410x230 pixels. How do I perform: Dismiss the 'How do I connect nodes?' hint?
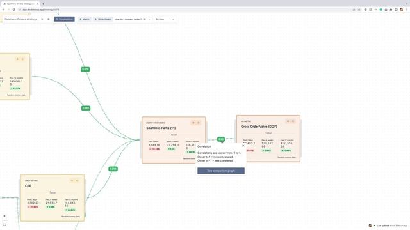click(x=145, y=19)
